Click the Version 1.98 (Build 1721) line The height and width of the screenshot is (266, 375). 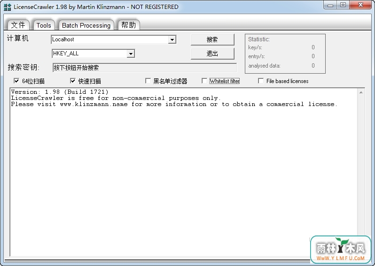[x=60, y=92]
